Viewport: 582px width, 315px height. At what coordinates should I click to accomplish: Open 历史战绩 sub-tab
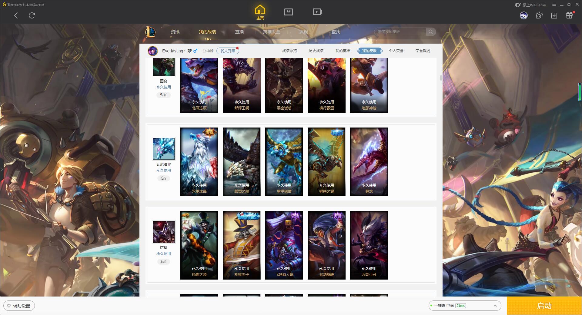click(x=316, y=51)
